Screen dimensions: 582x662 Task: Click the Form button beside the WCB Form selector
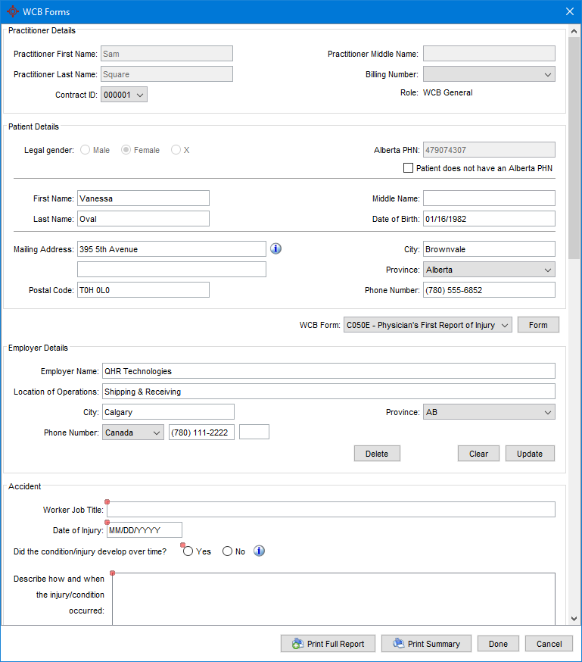pos(538,324)
